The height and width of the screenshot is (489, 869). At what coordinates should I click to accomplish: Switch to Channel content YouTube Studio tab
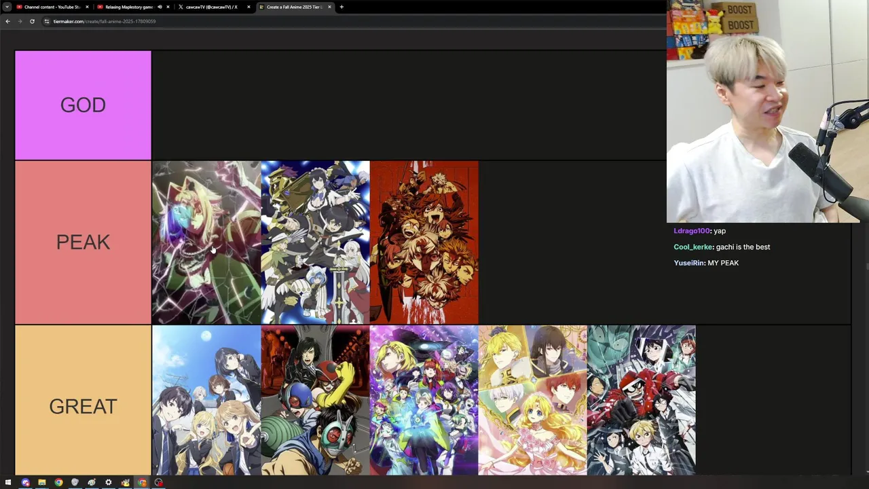click(x=52, y=7)
